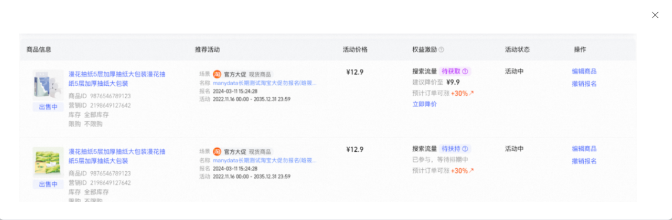The image size is (672, 220).
Task: Click the 活动状态 column header
Action: 517,49
